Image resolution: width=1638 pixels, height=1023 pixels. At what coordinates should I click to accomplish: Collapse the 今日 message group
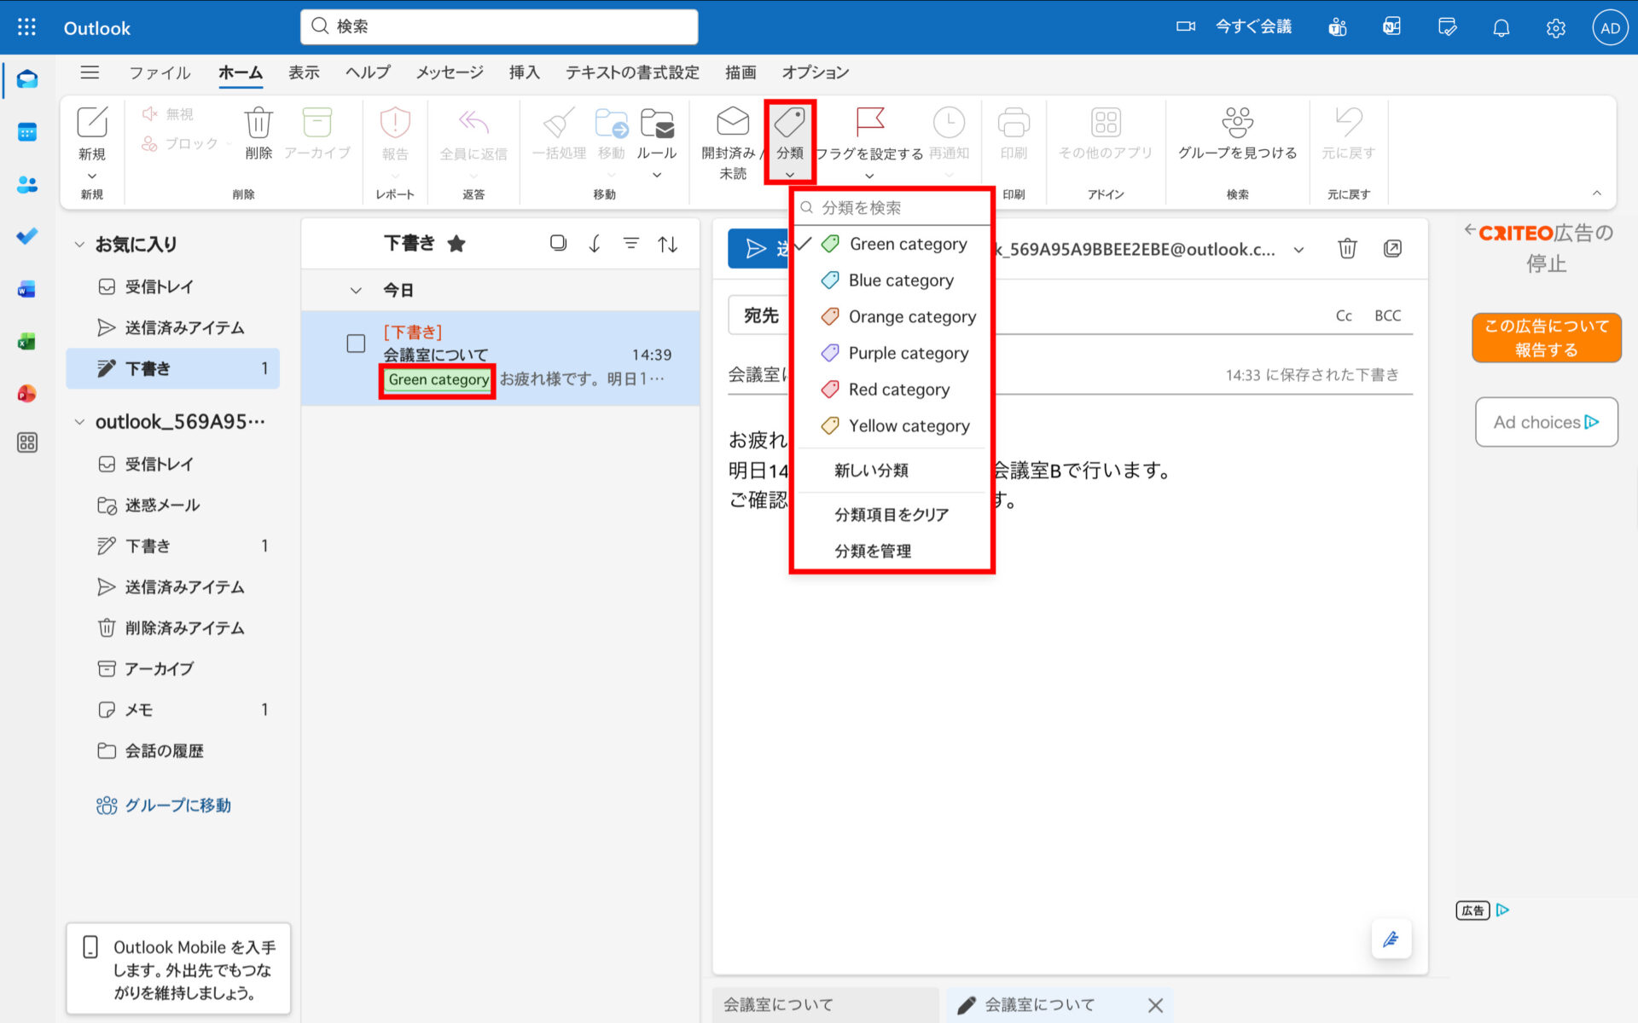coord(356,290)
